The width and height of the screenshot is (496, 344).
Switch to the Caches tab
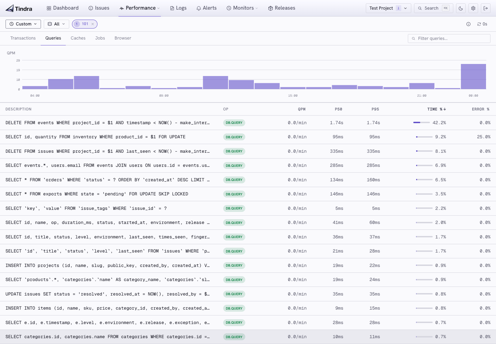point(78,38)
